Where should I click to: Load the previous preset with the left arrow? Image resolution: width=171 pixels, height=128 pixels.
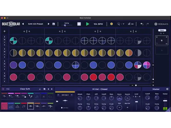tap(23, 24)
